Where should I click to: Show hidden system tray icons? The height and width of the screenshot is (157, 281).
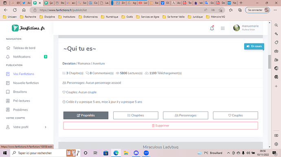point(228,153)
